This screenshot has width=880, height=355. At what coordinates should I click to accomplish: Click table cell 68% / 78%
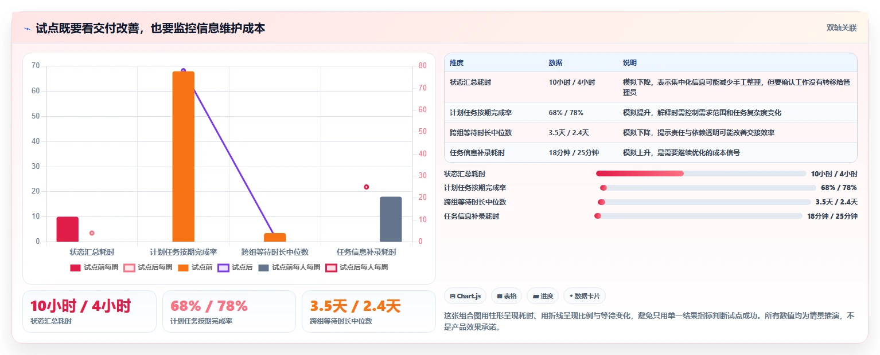[566, 113]
